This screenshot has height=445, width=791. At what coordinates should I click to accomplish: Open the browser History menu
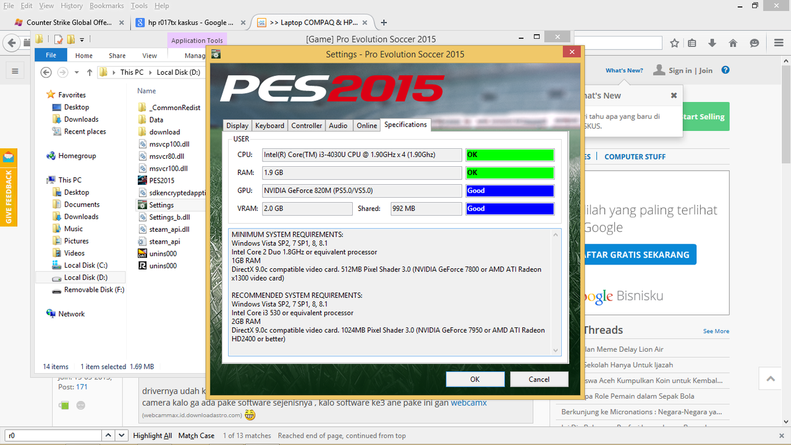[71, 6]
